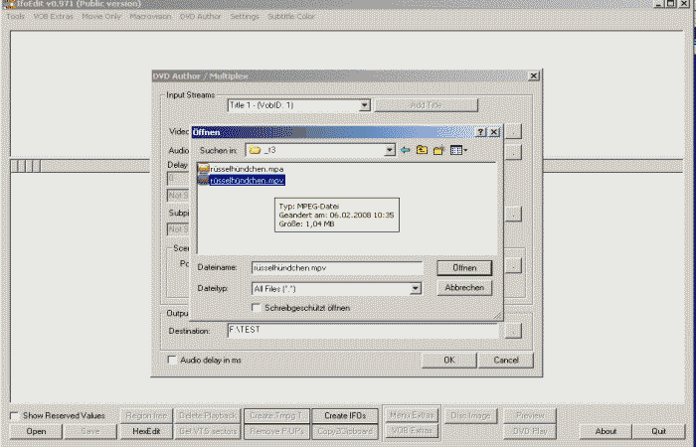Click the help question mark button
696x447 pixels.
[480, 131]
